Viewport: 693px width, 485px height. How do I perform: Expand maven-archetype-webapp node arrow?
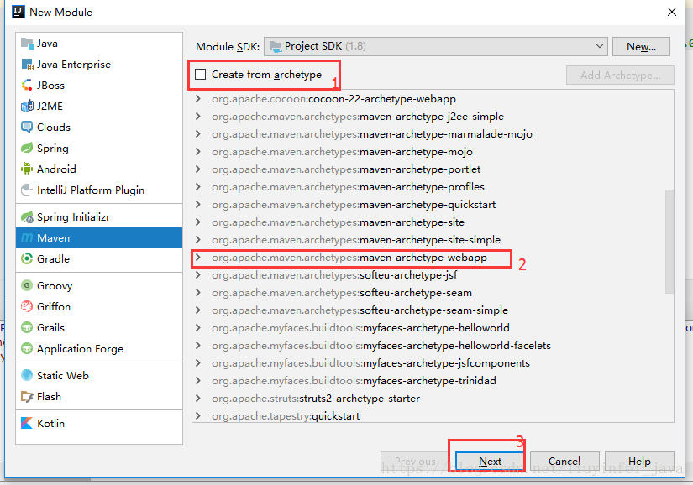[x=198, y=258]
